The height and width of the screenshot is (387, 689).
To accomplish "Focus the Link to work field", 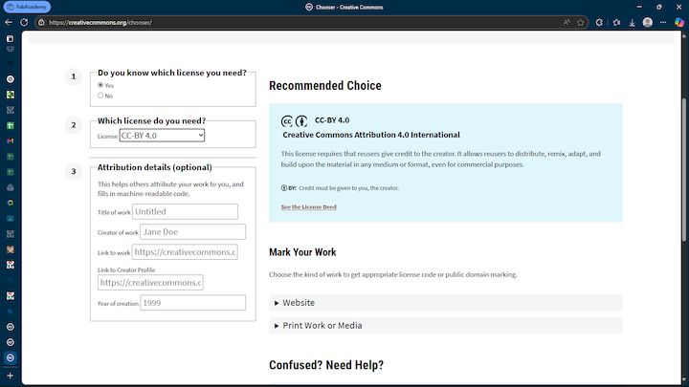I will [x=185, y=252].
